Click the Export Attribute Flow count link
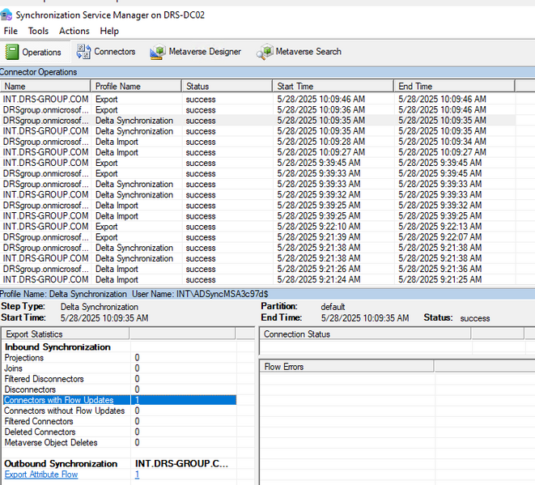This screenshot has height=485, width=535. [138, 474]
